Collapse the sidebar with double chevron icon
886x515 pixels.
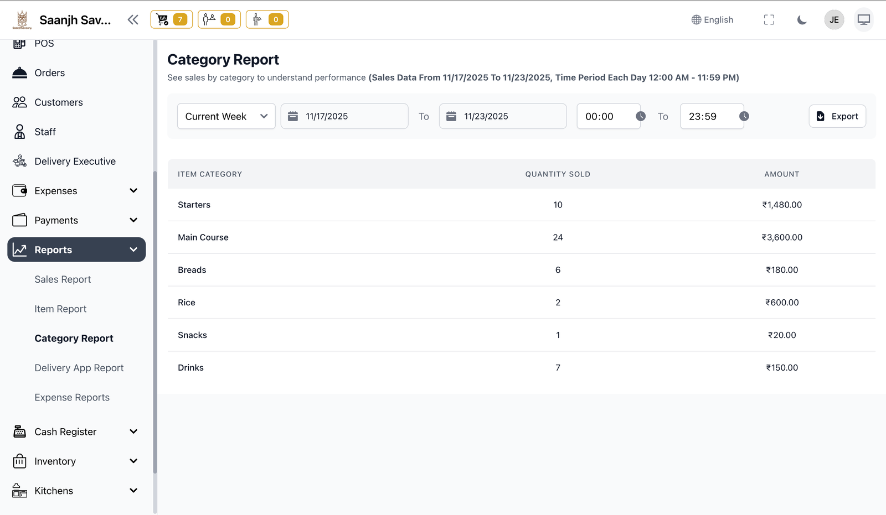(x=133, y=20)
